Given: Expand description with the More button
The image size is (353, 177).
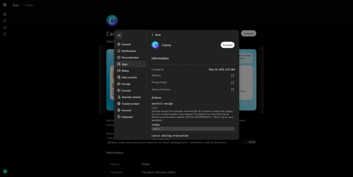Looking at the screenshot, I should pos(252,142).
